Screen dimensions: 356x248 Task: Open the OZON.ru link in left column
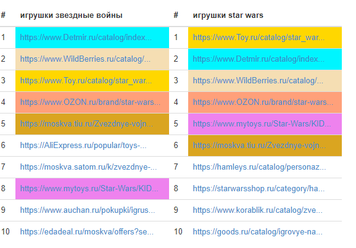click(x=90, y=102)
